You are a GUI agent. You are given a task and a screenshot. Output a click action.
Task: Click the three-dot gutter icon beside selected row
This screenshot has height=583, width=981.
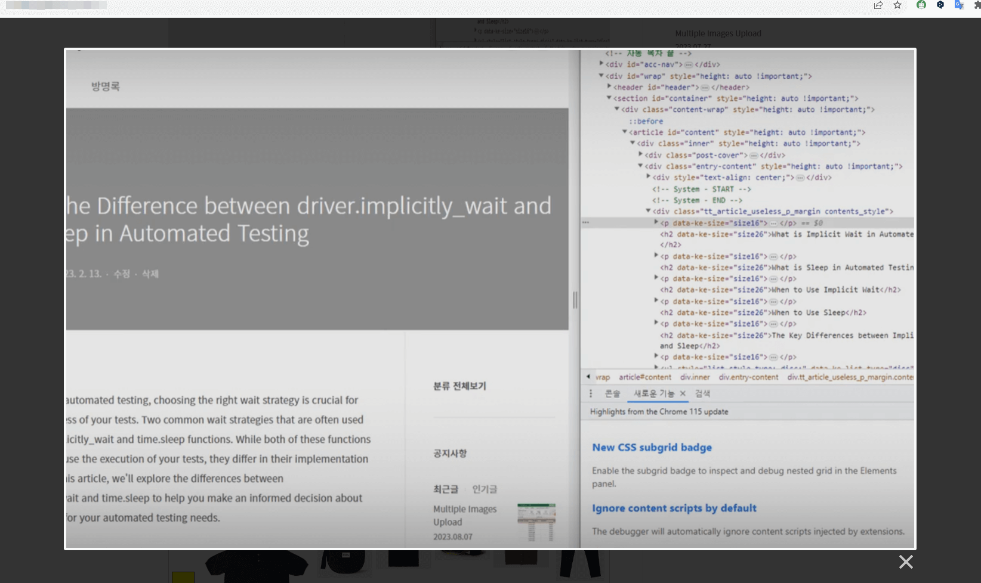(x=585, y=223)
